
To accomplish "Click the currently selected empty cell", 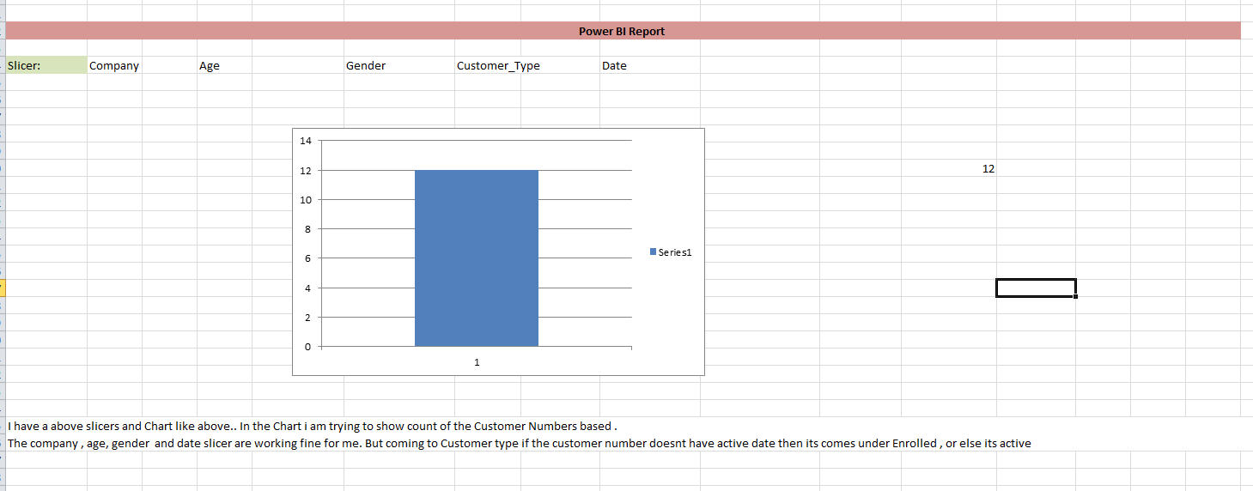I will tap(1036, 288).
